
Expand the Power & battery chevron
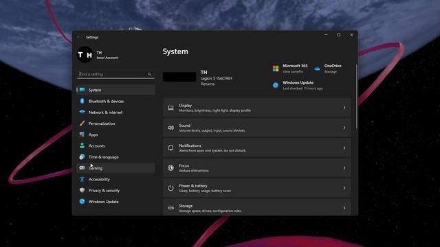click(x=344, y=188)
